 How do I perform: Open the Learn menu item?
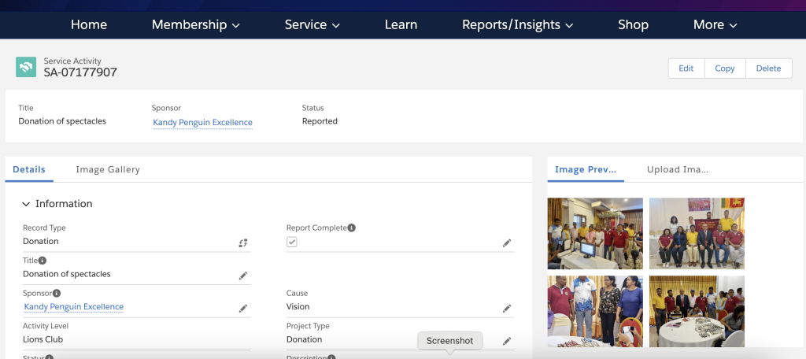[x=401, y=24]
